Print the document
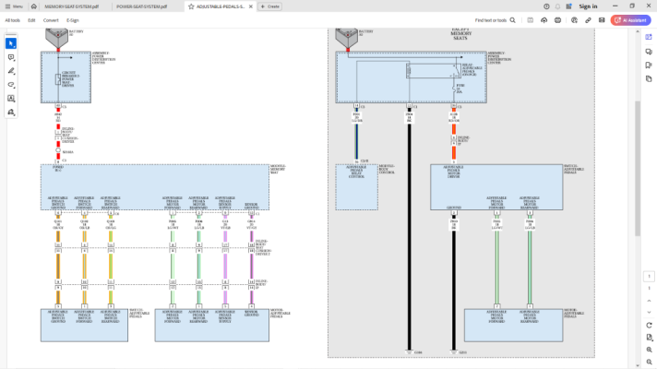This screenshot has height=369, width=657. [x=557, y=20]
